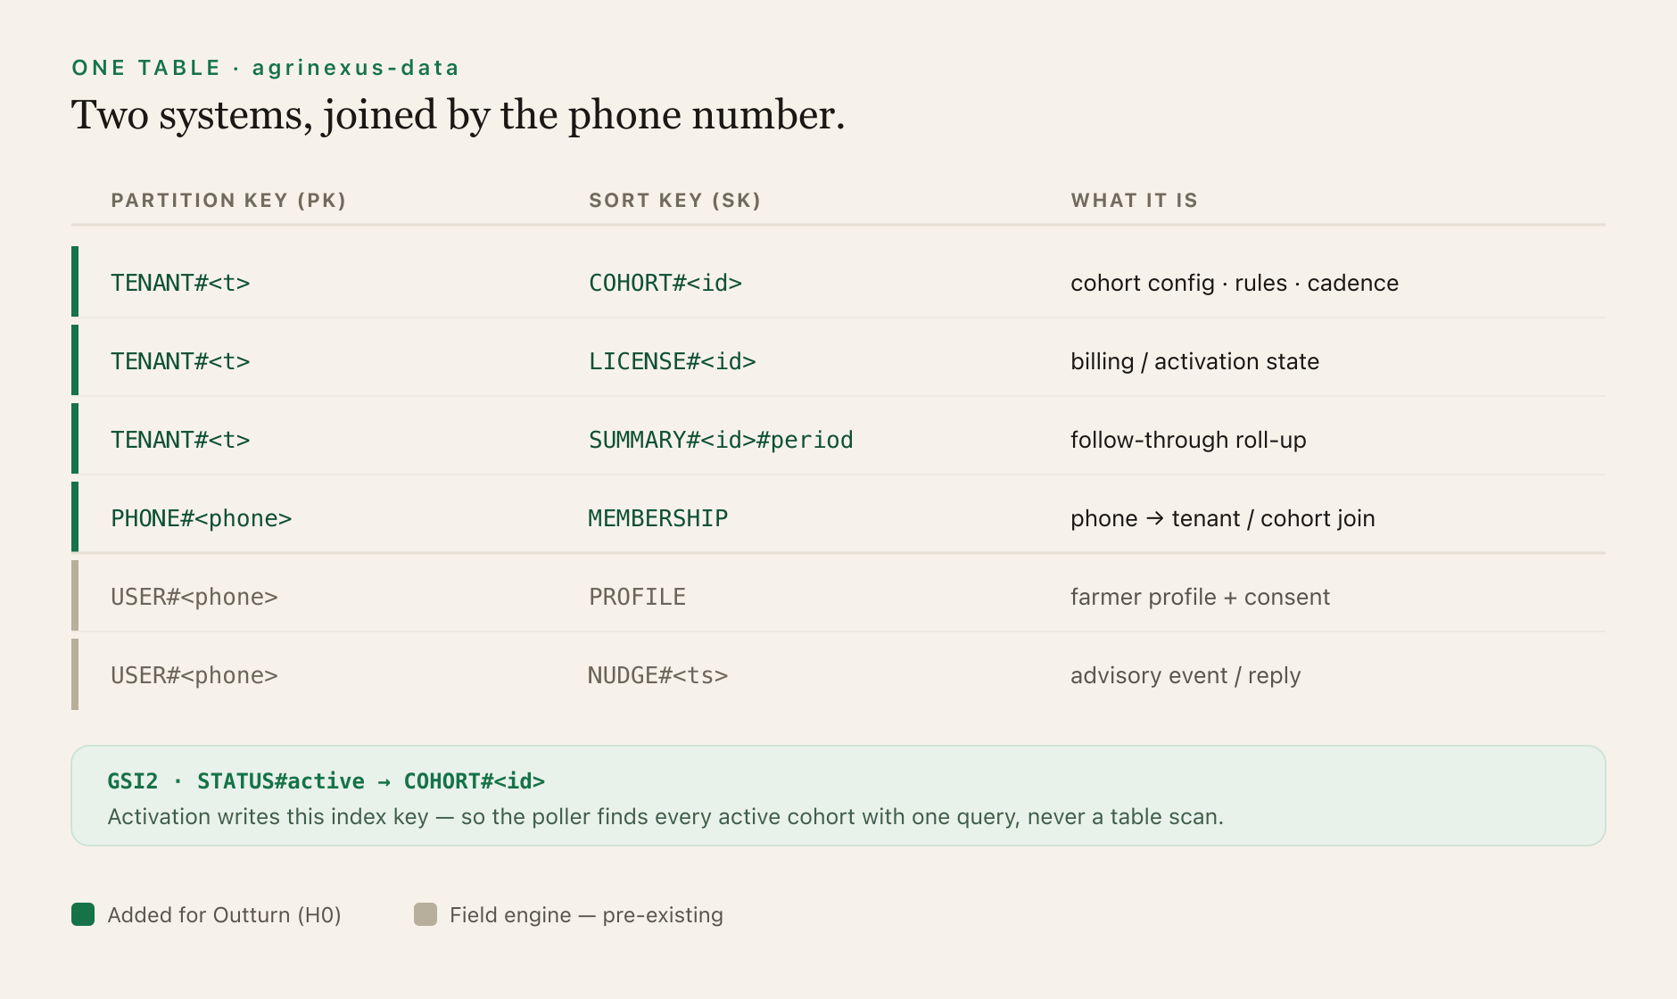This screenshot has width=1677, height=999.
Task: Click the WHAT IT IS column header
Action: (1134, 200)
